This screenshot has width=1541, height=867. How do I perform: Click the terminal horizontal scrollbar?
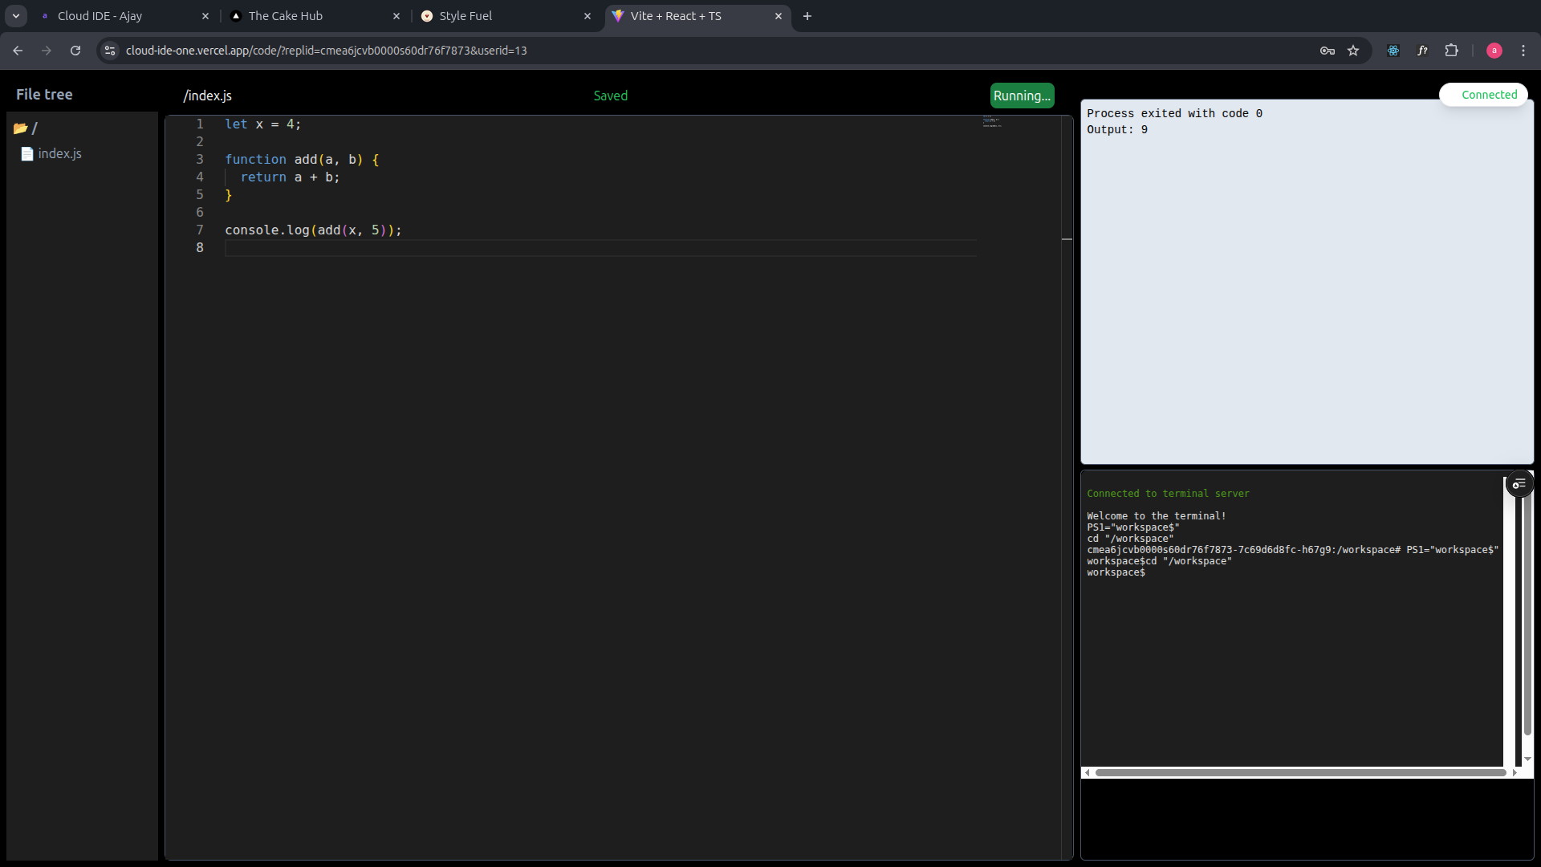[1300, 772]
